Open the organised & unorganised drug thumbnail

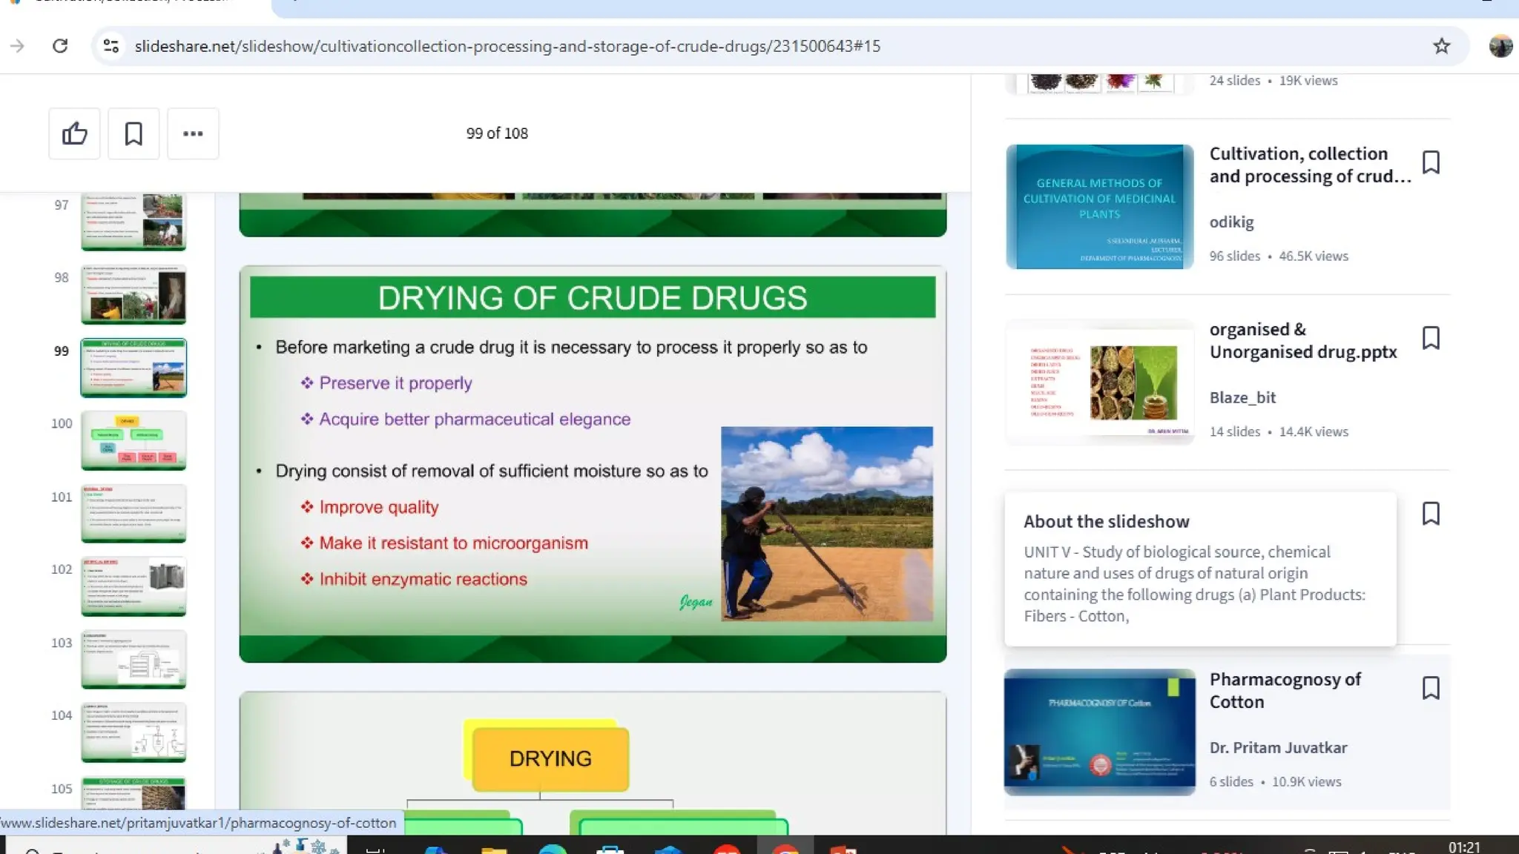point(1099,382)
